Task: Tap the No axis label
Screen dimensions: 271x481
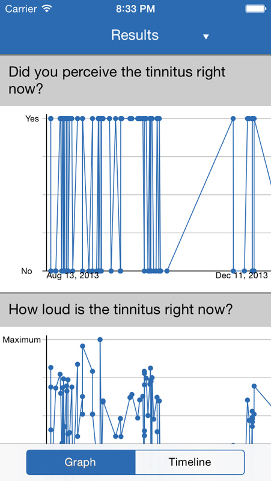Action: [x=26, y=271]
